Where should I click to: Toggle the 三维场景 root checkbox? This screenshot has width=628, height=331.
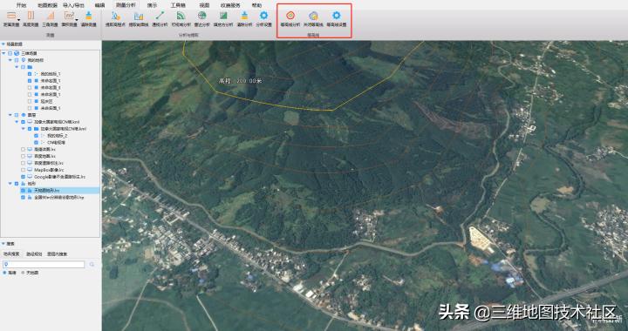point(10,53)
